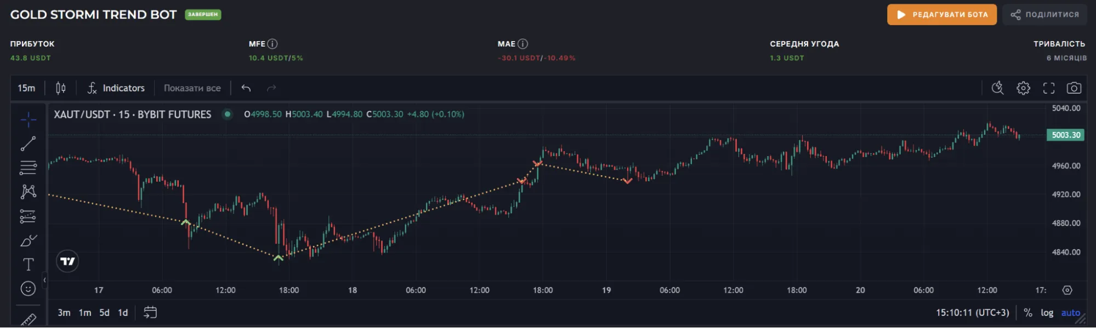Click the Редагувати бота button
Screen dimensions: 1096x328
(x=941, y=15)
